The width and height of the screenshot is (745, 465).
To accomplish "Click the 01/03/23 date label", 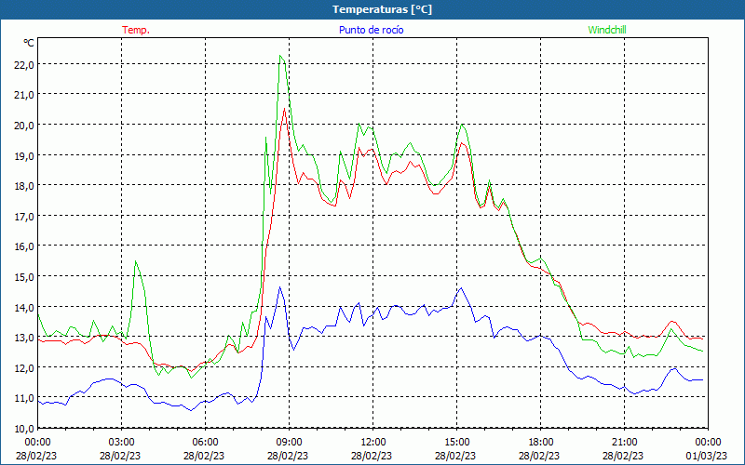I will [708, 456].
